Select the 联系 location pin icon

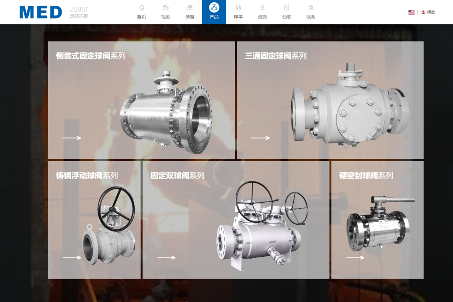311,8
